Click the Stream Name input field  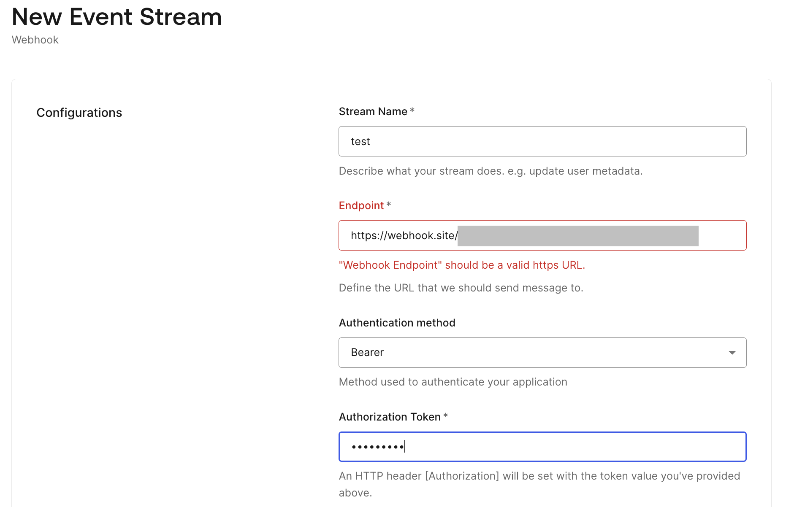542,141
